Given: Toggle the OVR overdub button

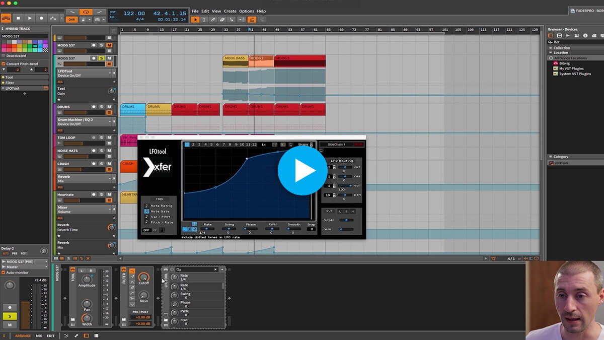Looking at the screenshot, I should point(71,20).
